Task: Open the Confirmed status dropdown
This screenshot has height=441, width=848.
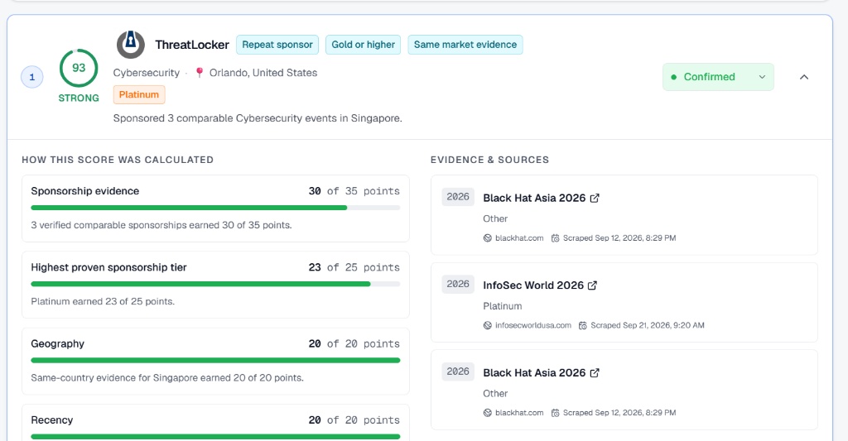Action: tap(718, 77)
